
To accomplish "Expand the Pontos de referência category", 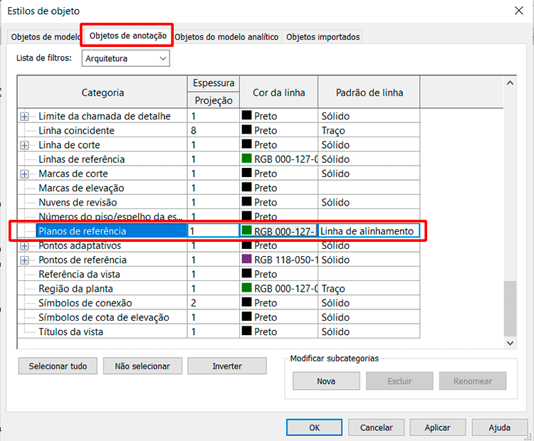I will tap(25, 260).
